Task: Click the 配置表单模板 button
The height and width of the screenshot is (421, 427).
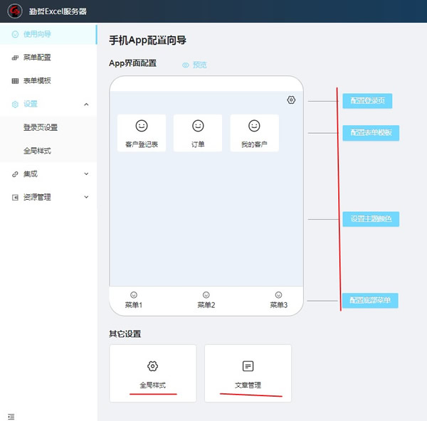Action: coord(370,133)
